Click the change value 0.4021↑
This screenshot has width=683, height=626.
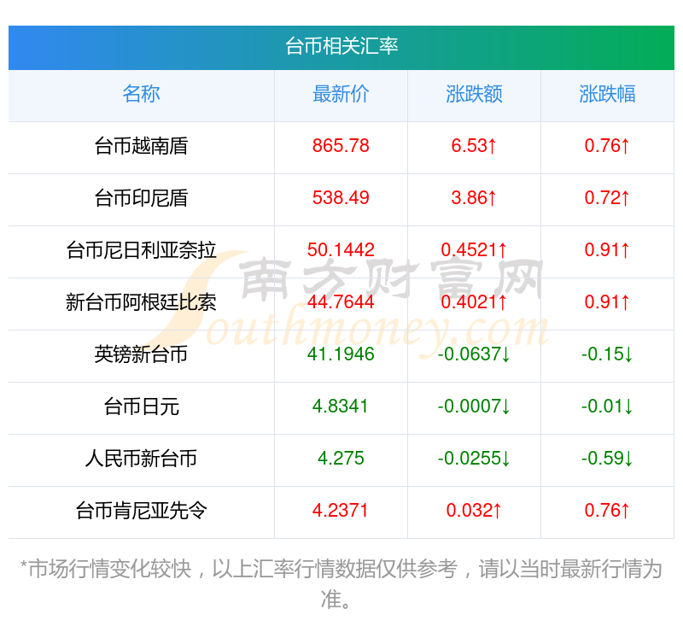pyautogui.click(x=474, y=302)
